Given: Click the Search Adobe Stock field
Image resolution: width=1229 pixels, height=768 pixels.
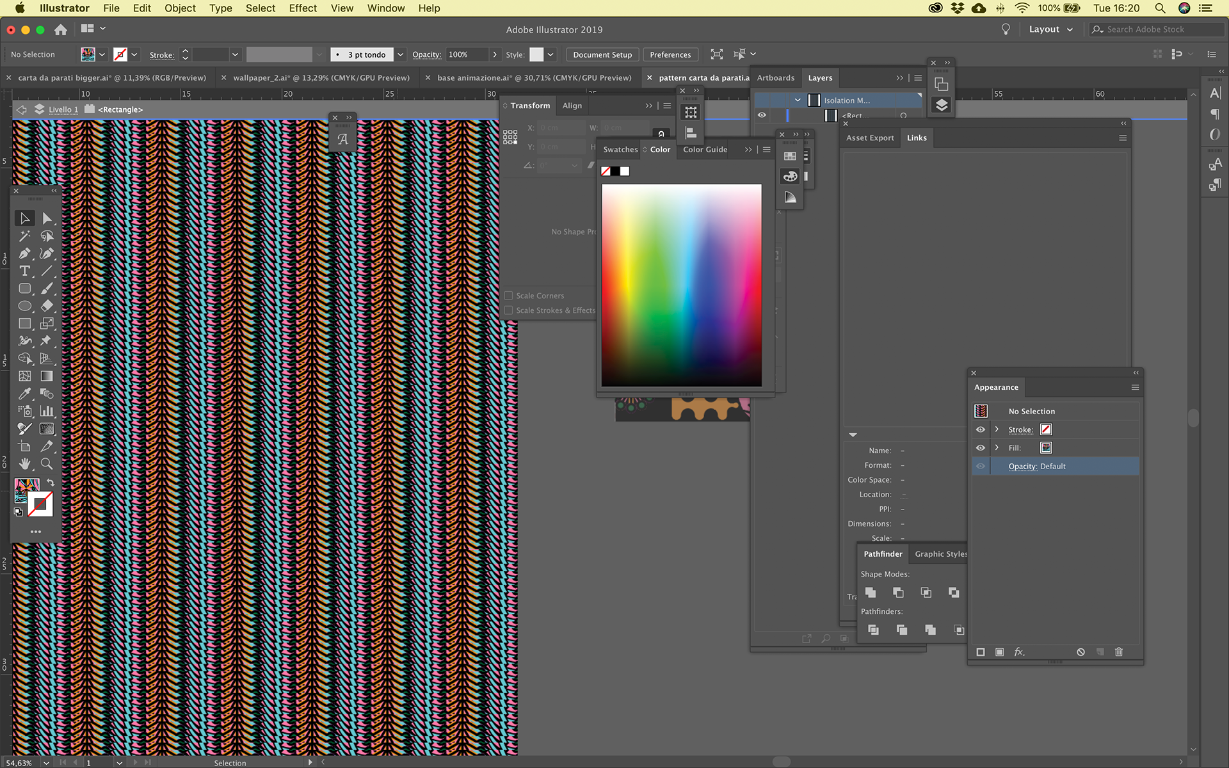Looking at the screenshot, I should [1159, 29].
